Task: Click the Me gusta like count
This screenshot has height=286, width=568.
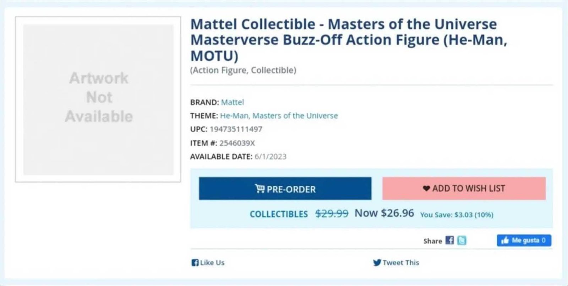Action: click(543, 241)
